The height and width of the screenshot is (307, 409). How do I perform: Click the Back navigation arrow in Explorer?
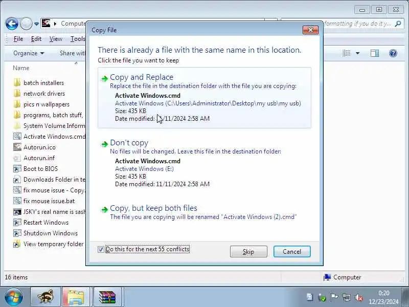tap(12, 24)
